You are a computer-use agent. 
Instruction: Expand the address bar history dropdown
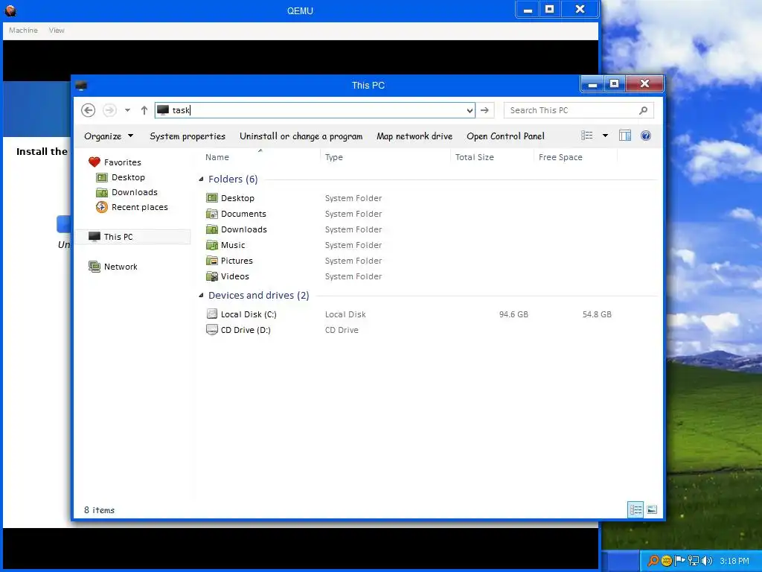pos(470,110)
